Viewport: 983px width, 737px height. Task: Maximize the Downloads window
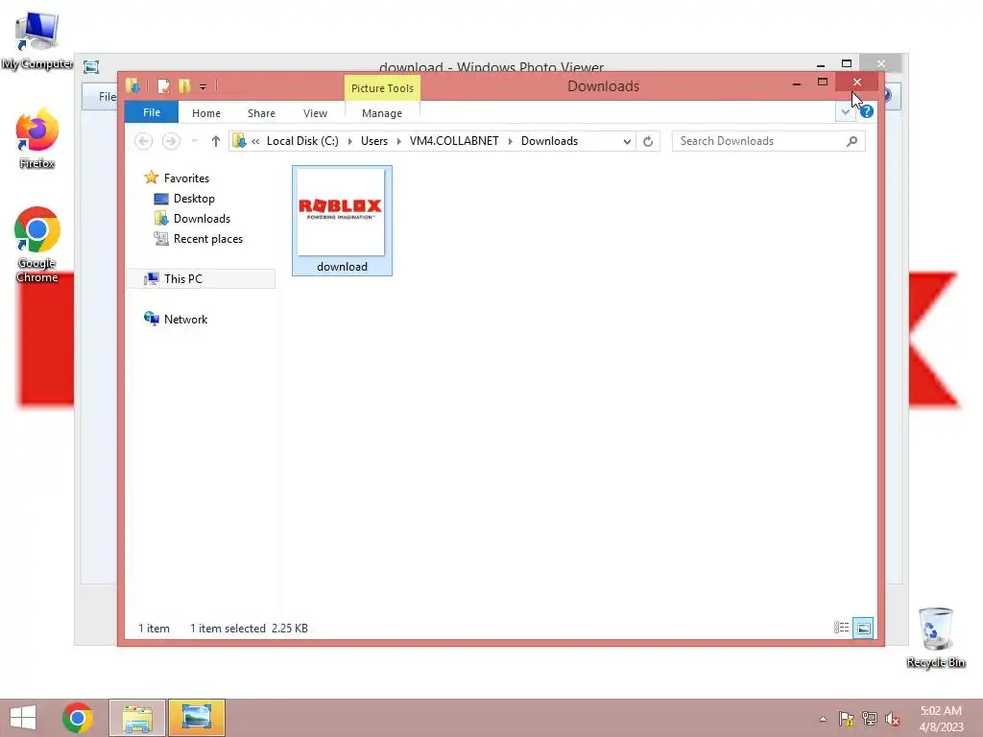coord(823,83)
